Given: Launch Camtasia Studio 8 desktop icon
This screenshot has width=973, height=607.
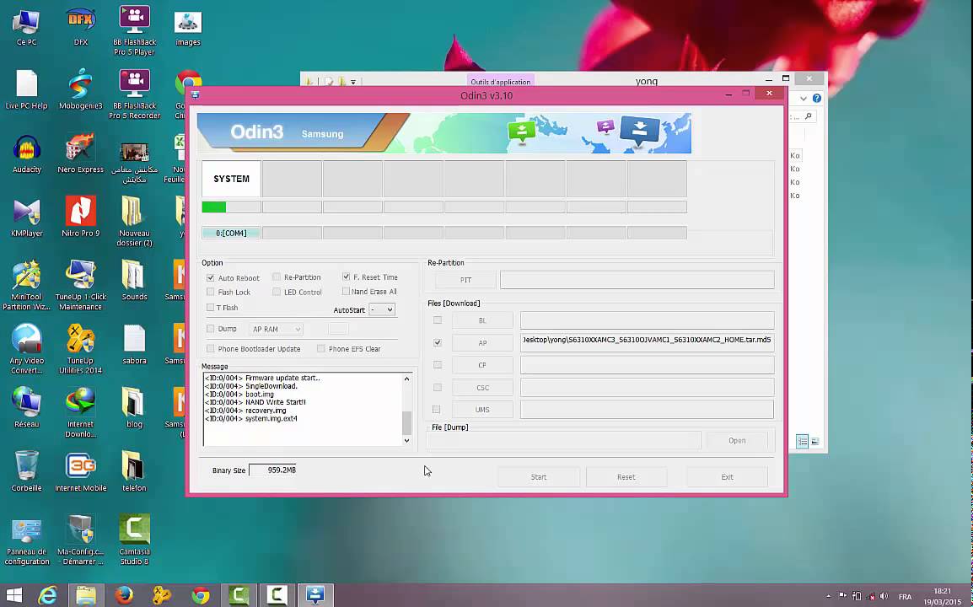Looking at the screenshot, I should [135, 540].
